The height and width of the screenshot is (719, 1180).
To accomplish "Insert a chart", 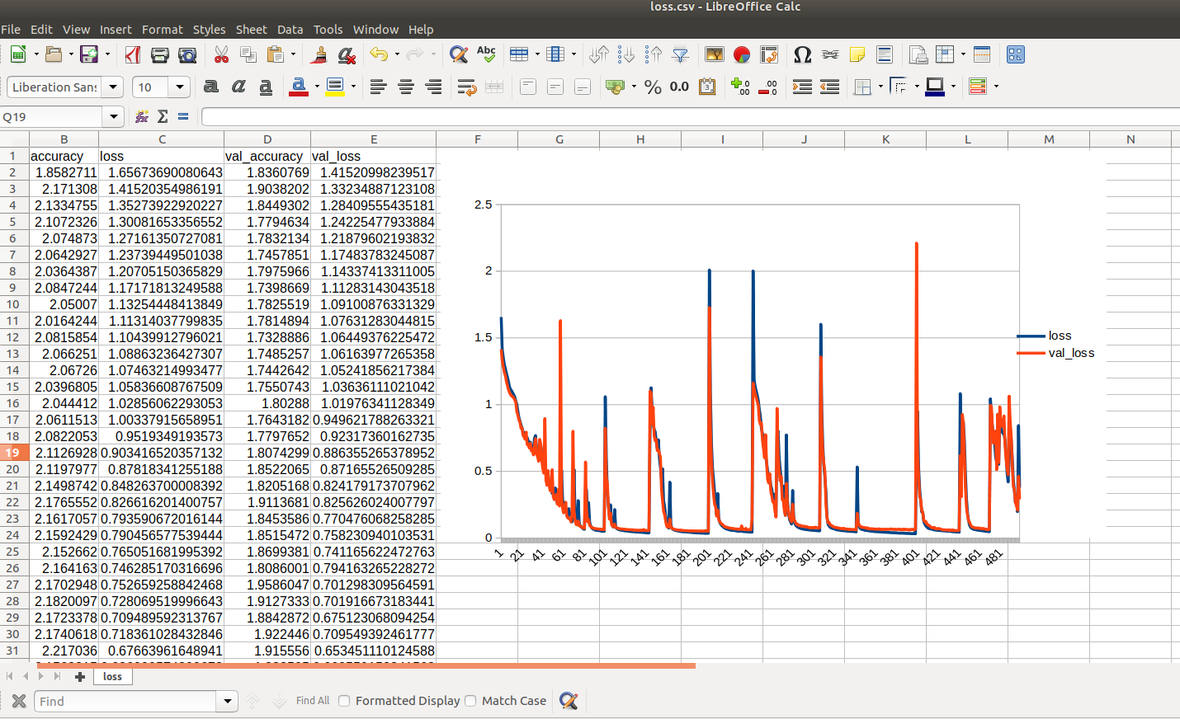I will (741, 54).
